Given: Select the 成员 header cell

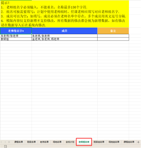Looking at the screenshot, I should tap(64, 31).
